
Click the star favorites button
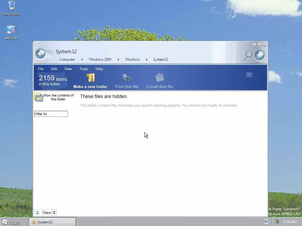point(259,55)
